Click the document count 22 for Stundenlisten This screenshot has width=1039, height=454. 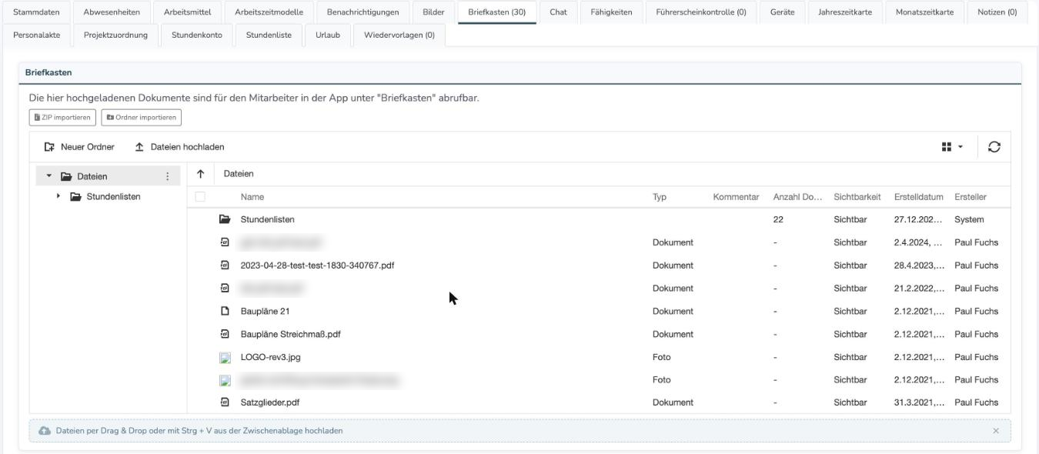click(778, 219)
